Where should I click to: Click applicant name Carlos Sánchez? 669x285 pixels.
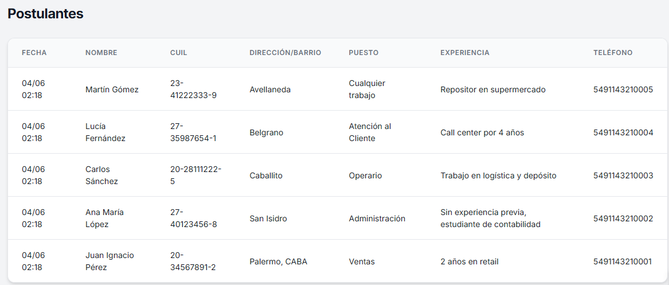pos(101,175)
